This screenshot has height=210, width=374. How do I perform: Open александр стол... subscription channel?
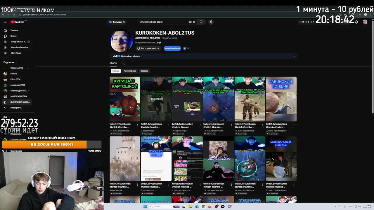coord(18,91)
